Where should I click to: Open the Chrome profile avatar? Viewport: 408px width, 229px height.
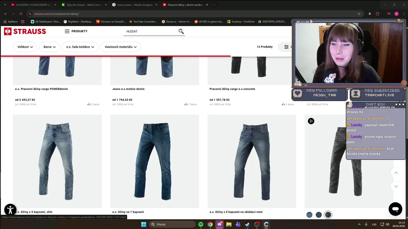click(x=397, y=14)
